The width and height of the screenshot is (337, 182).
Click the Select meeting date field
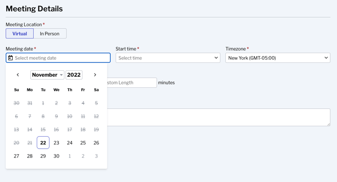tap(58, 58)
